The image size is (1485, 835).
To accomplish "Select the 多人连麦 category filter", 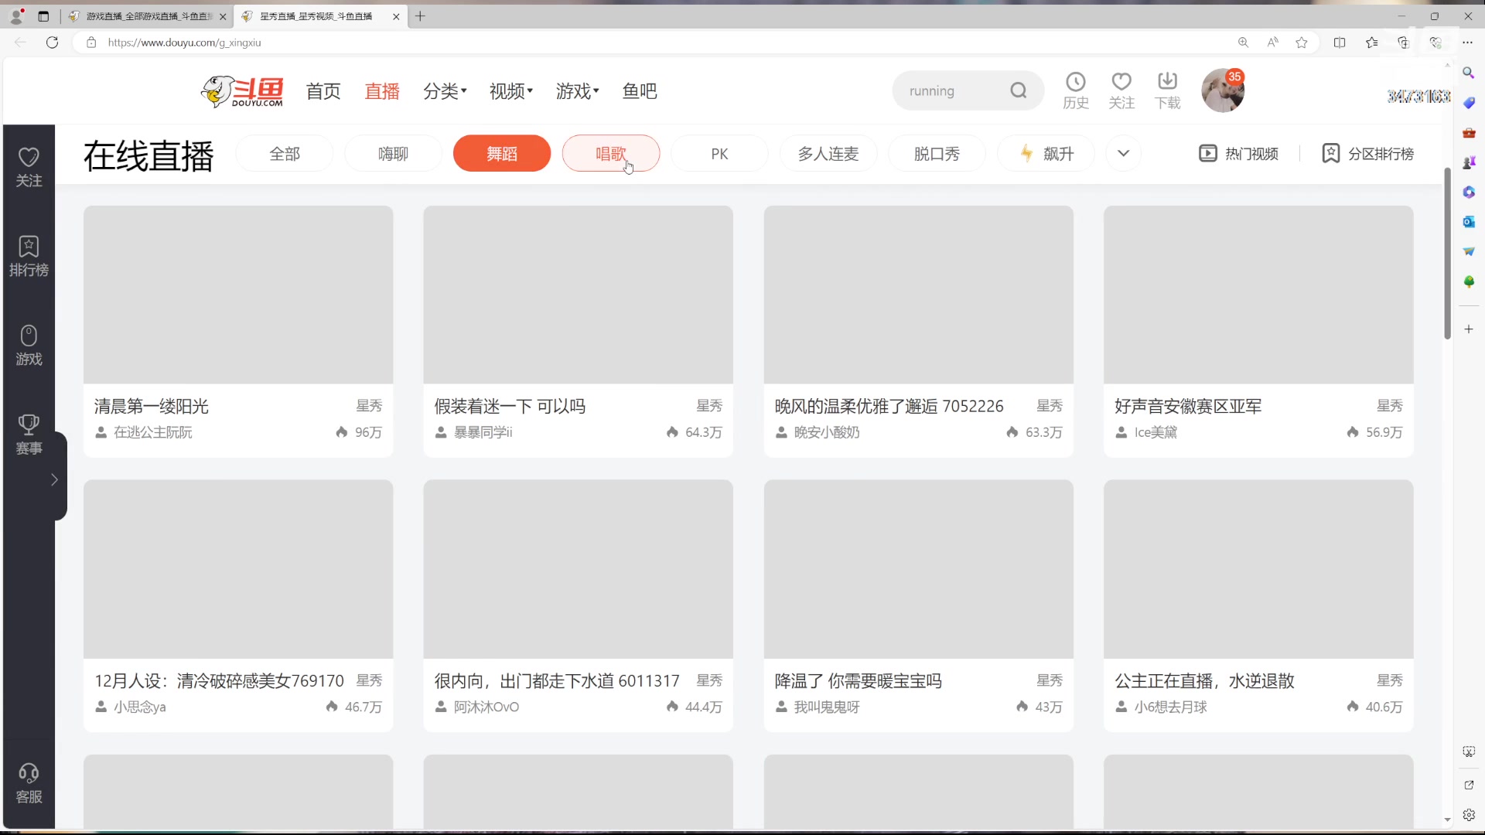I will pyautogui.click(x=828, y=153).
